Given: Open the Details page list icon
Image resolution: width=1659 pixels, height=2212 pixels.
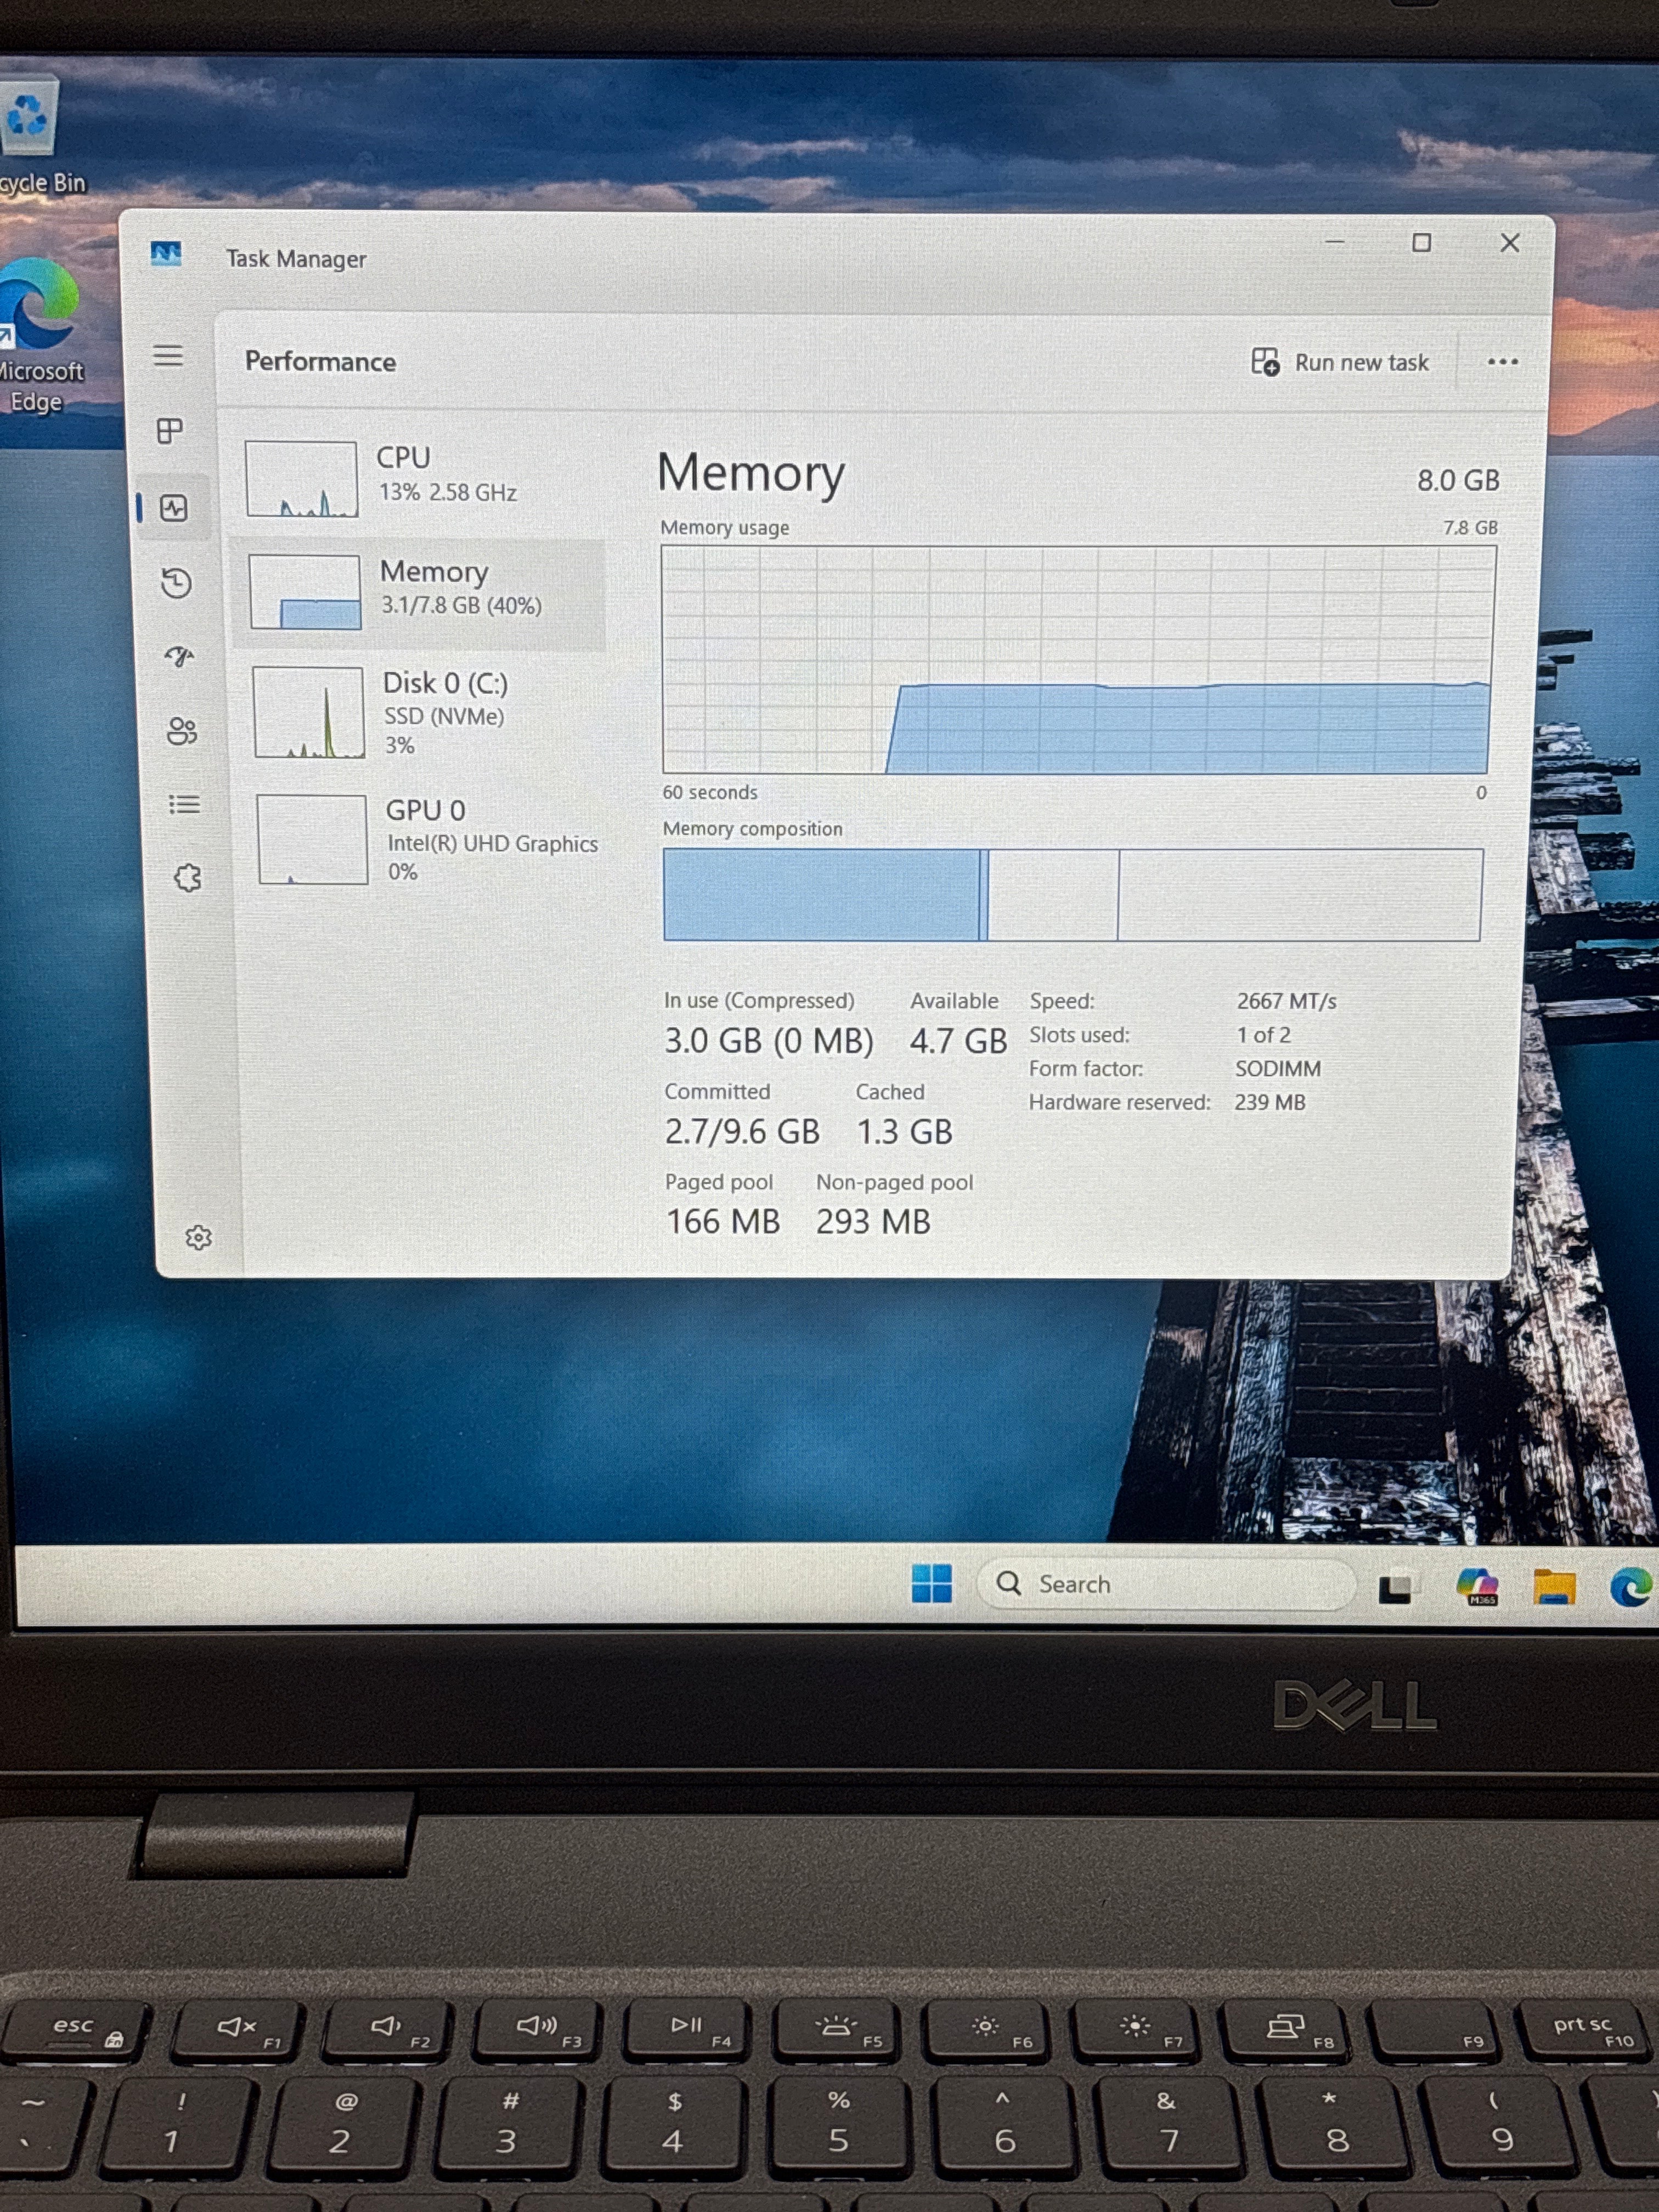Looking at the screenshot, I should (x=184, y=805).
